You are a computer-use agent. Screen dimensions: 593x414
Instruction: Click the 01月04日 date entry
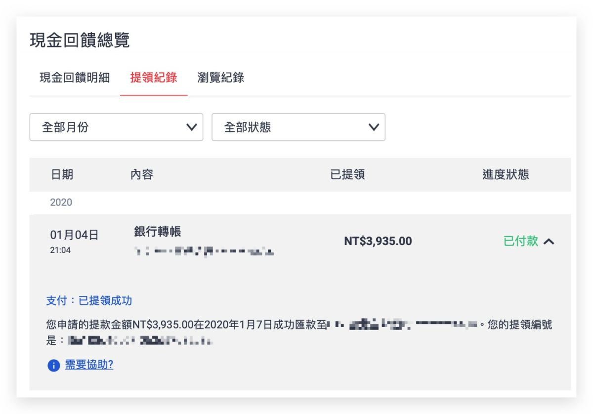pos(74,235)
